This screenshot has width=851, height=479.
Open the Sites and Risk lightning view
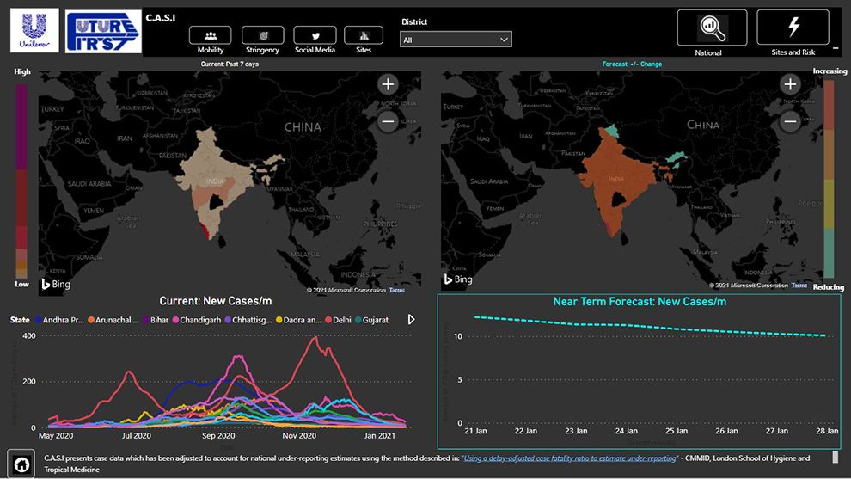coord(793,28)
